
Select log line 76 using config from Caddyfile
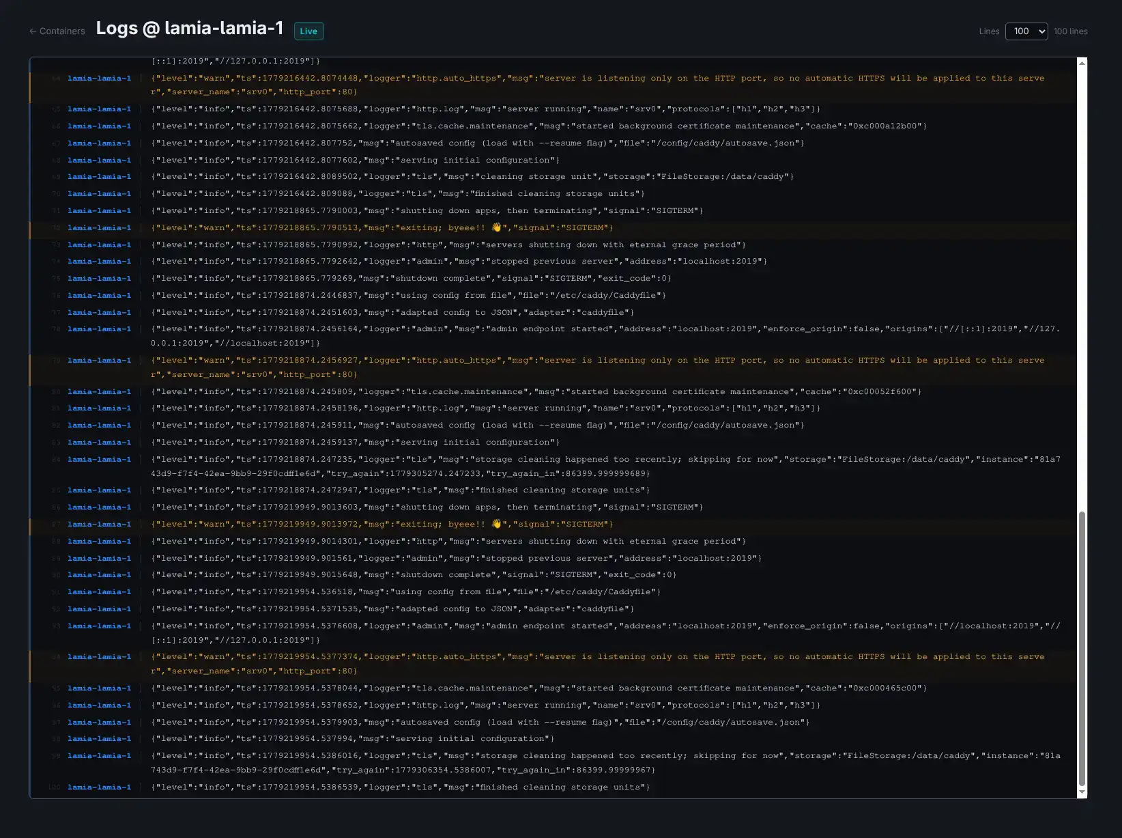click(x=408, y=296)
